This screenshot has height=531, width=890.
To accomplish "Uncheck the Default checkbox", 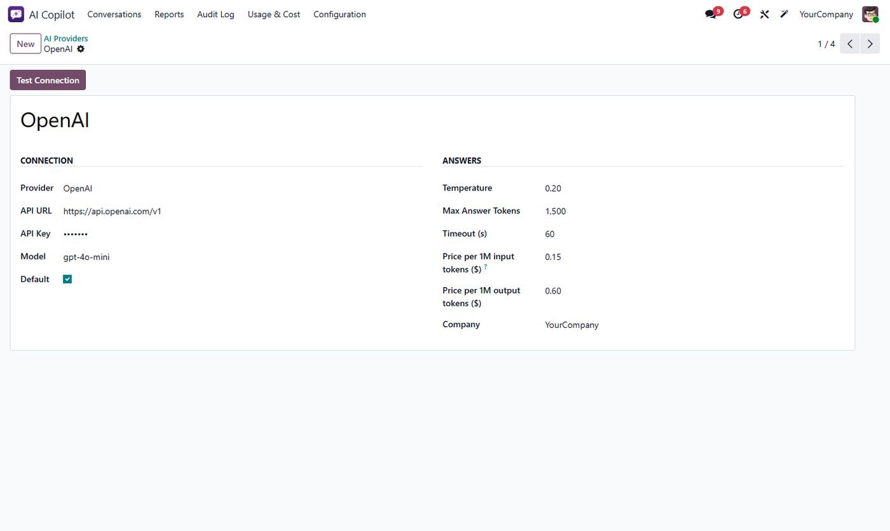I will (x=67, y=279).
